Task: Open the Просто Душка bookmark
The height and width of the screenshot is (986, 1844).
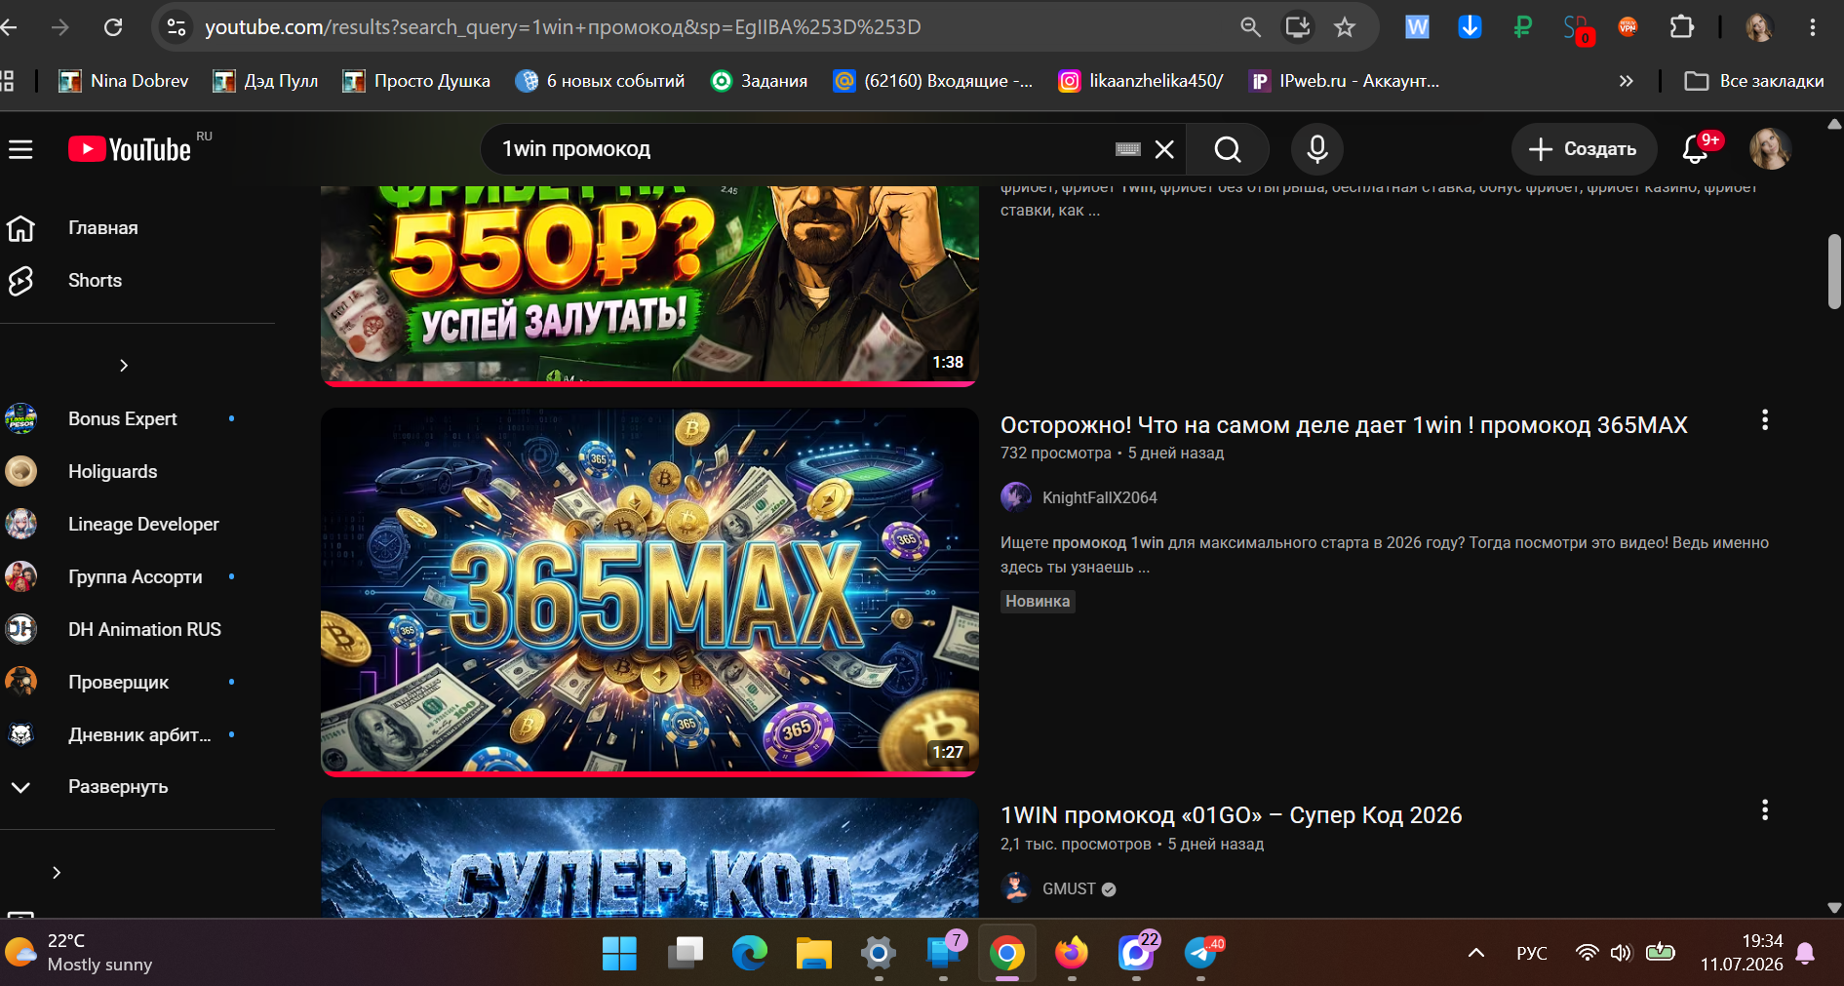Action: (416, 81)
